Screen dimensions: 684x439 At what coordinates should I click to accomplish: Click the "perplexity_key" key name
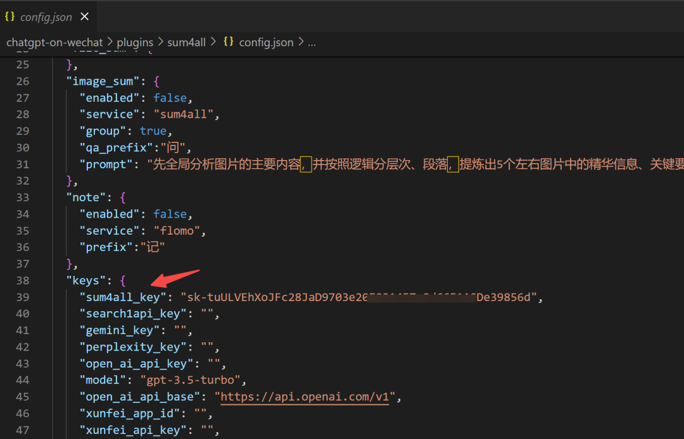pos(133,347)
